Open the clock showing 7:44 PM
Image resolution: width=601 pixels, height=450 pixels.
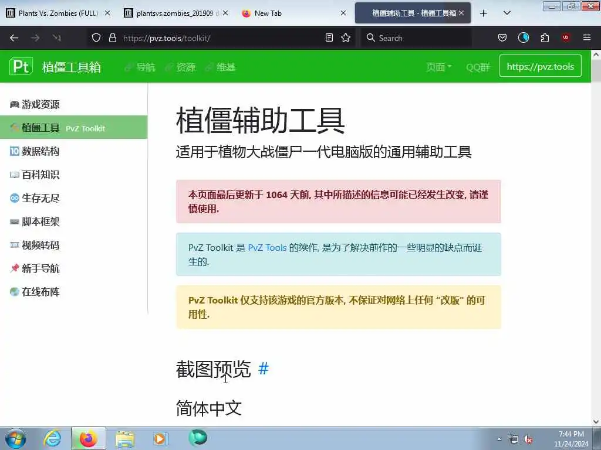(x=571, y=438)
